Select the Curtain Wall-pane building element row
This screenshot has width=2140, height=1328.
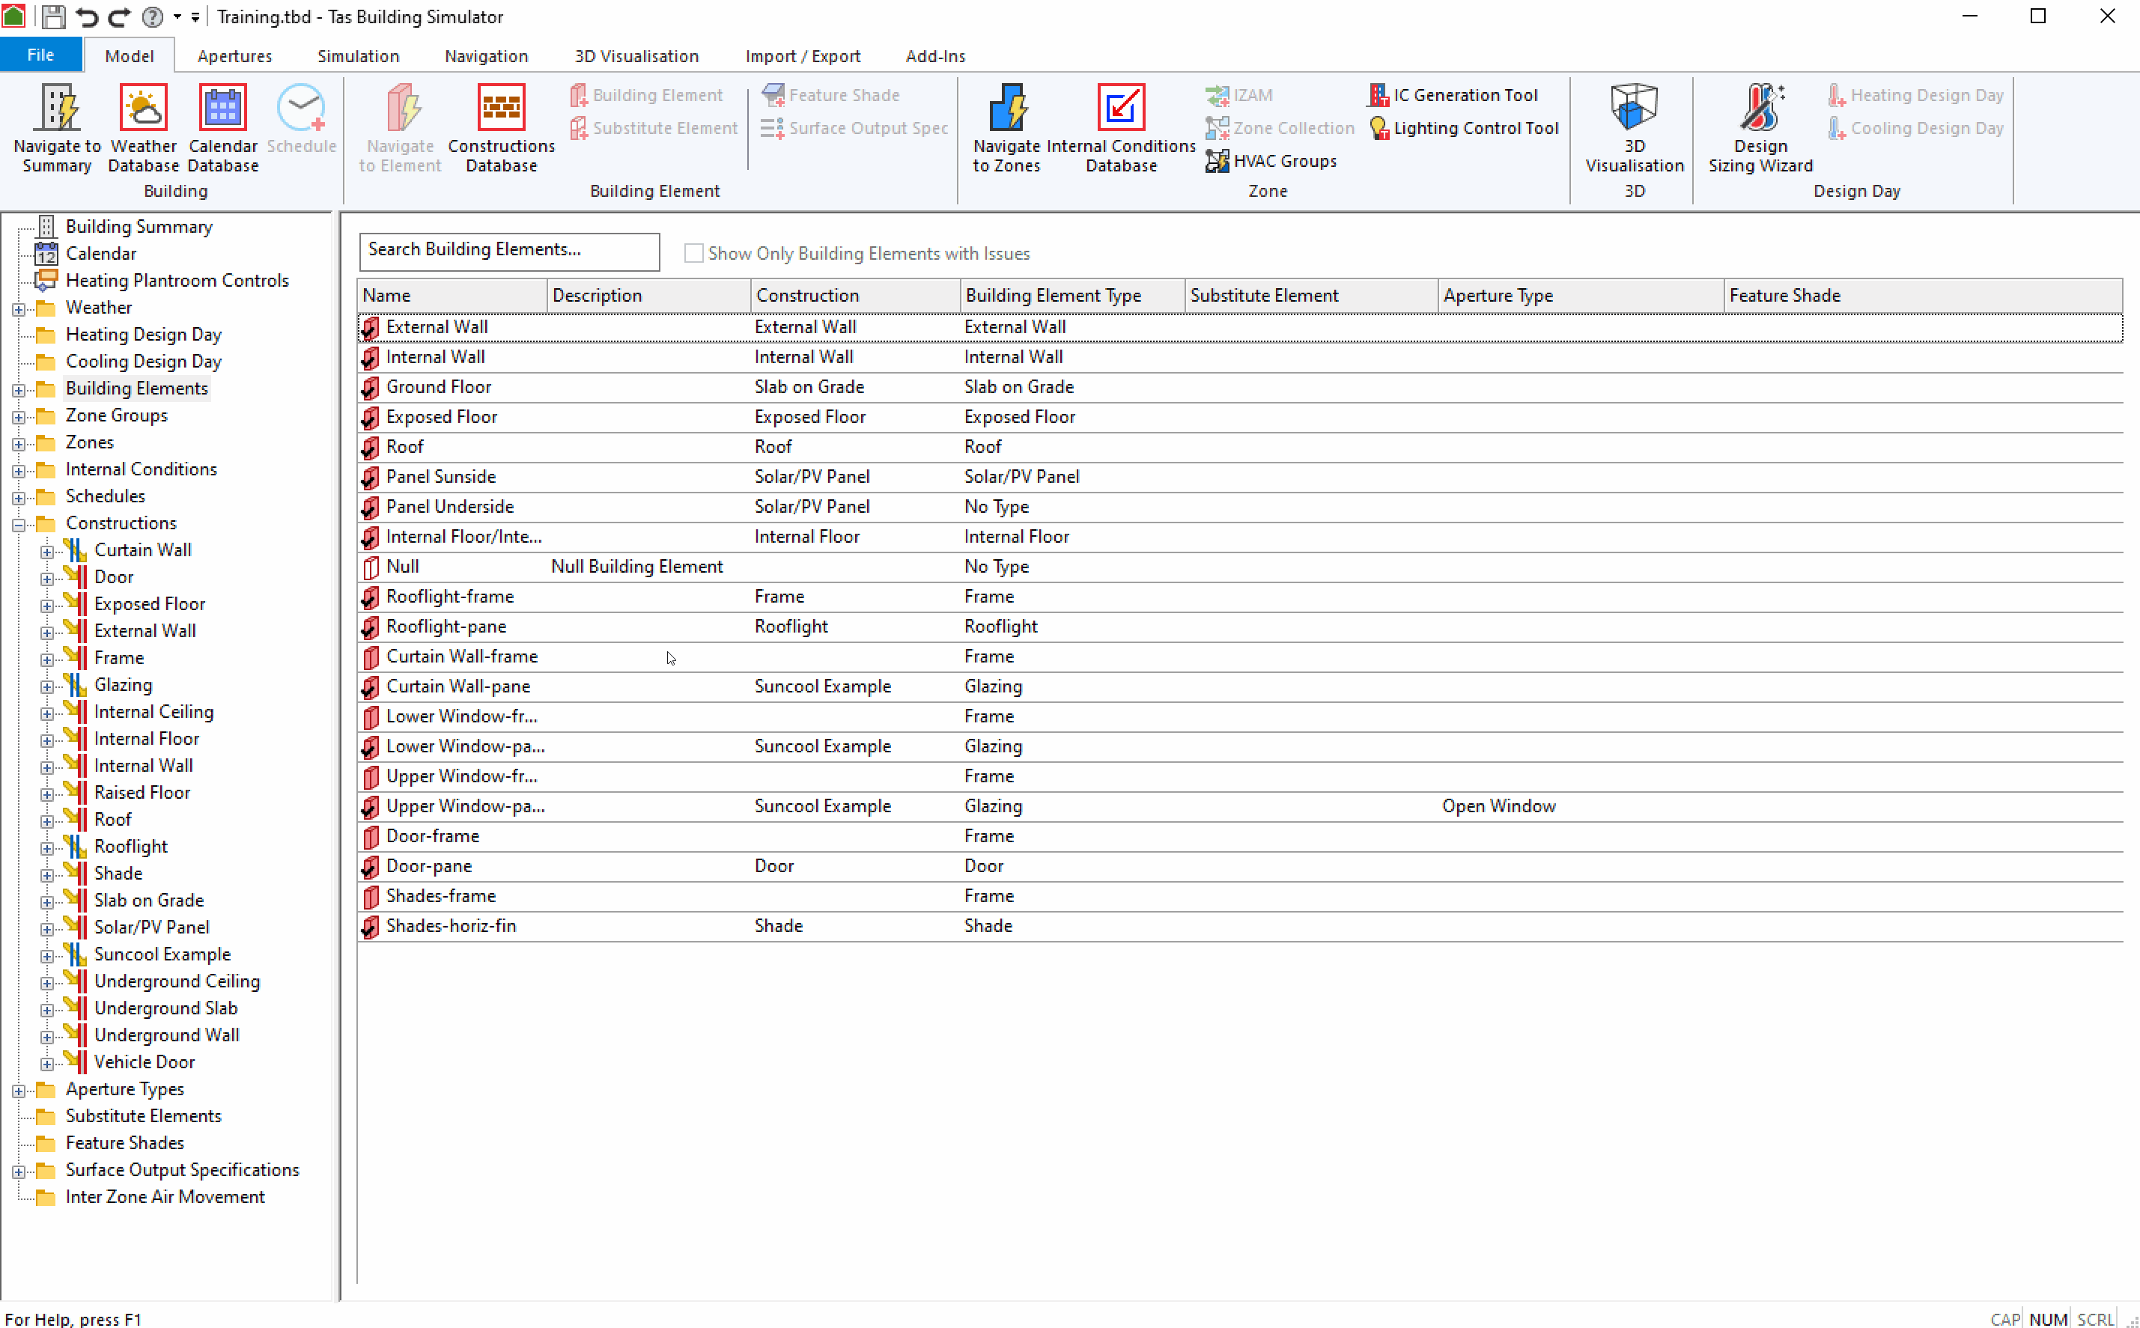(456, 686)
